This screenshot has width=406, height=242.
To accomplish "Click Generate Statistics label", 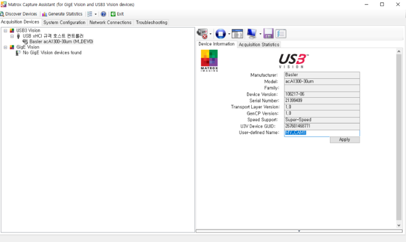I will point(65,14).
